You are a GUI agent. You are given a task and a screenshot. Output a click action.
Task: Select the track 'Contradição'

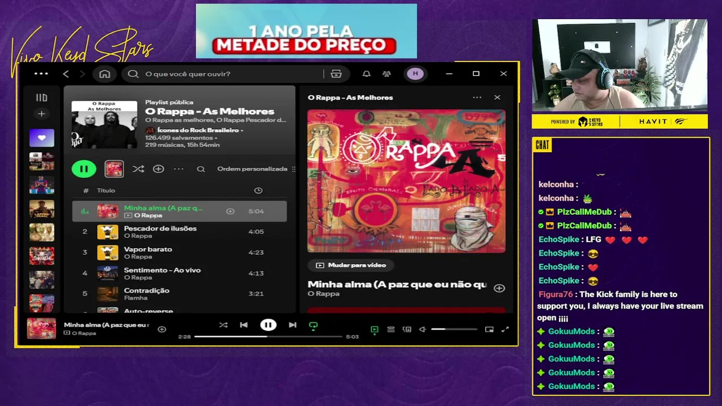[x=179, y=293]
